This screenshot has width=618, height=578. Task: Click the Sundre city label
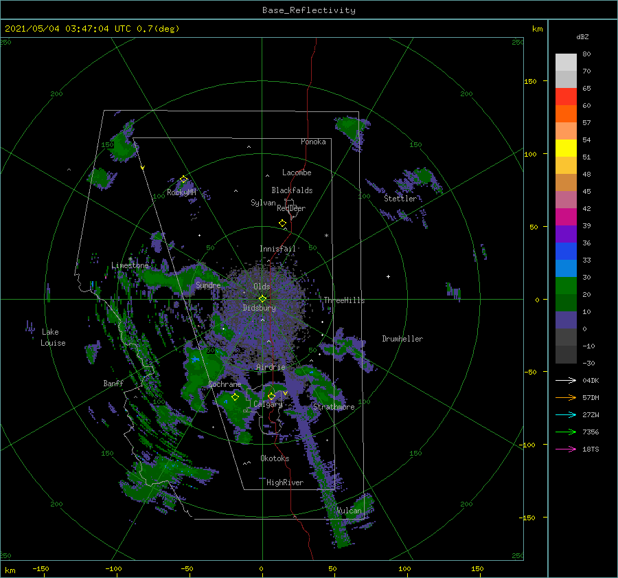(208, 285)
